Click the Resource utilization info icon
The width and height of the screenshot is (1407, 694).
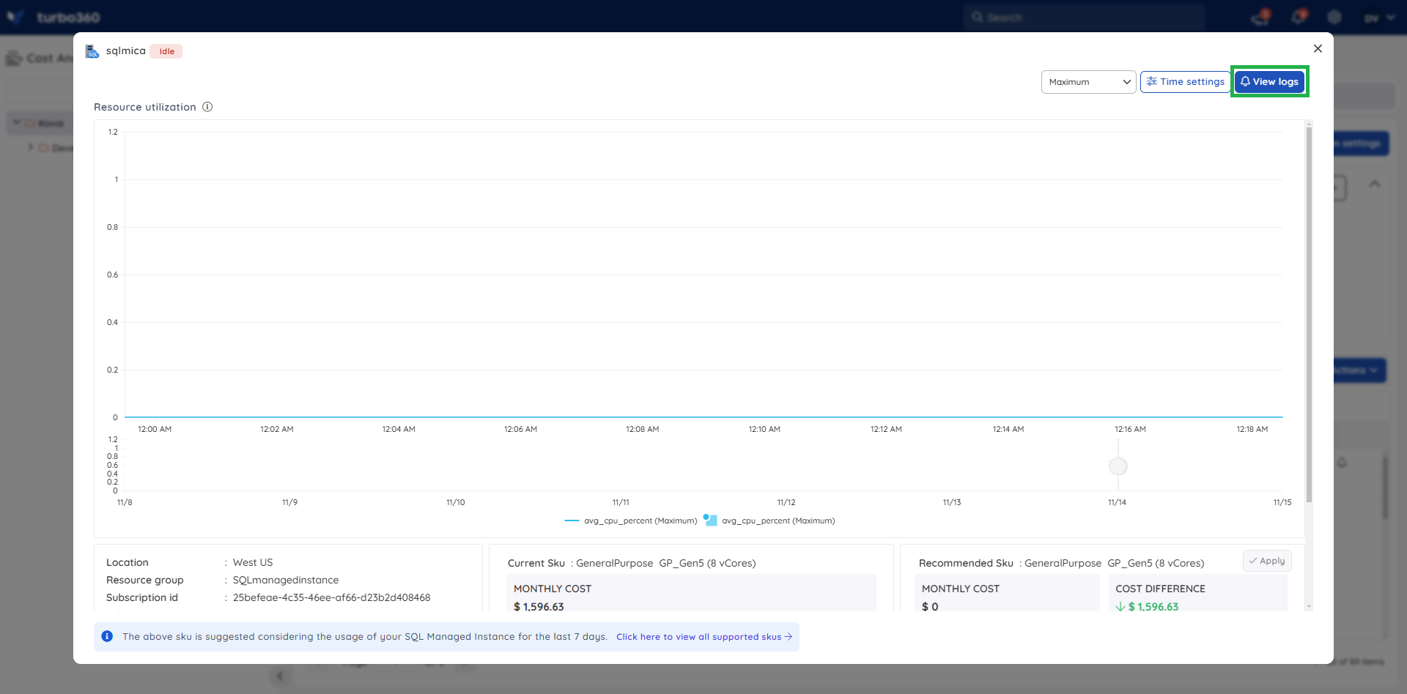207,107
